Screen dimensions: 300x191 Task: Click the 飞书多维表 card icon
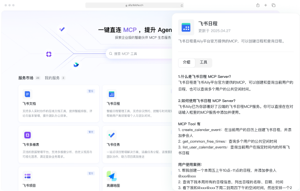coord(28,135)
